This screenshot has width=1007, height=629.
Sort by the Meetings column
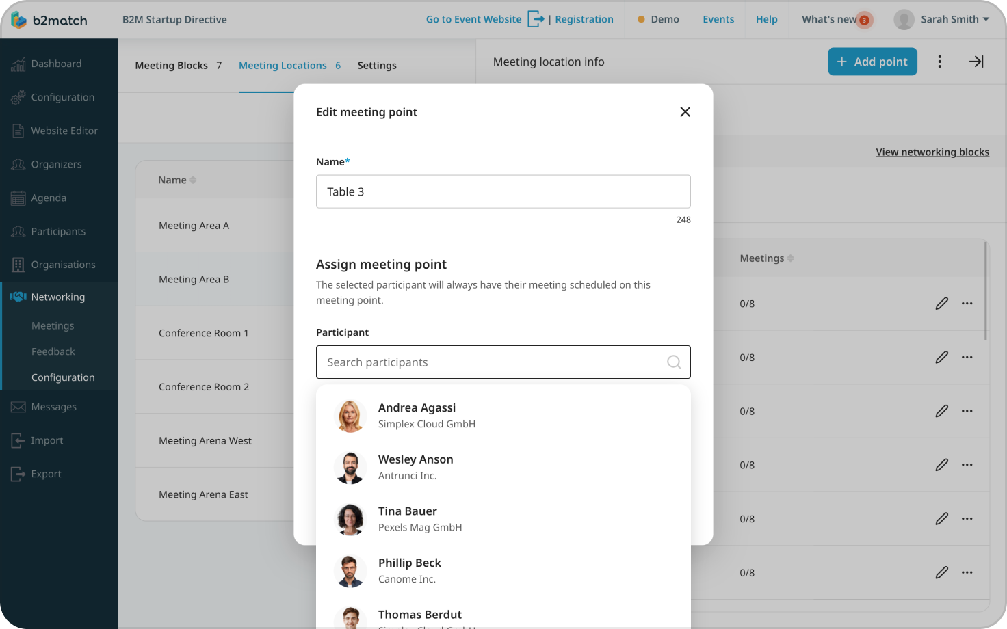click(767, 258)
